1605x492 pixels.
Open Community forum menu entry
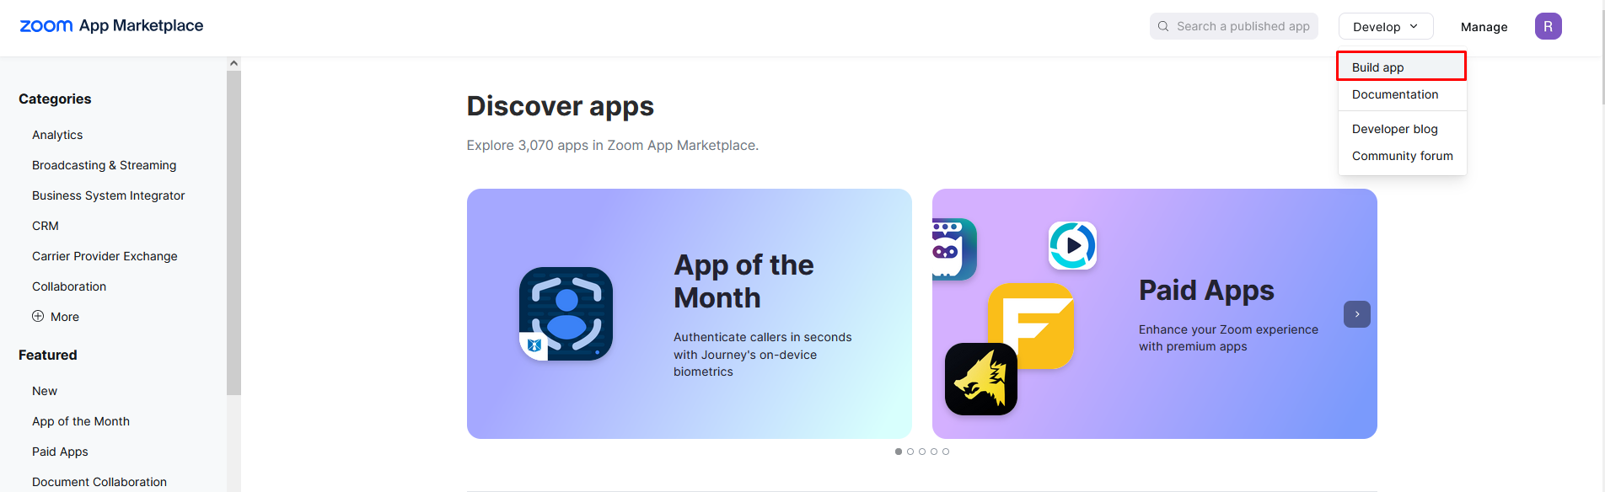pyautogui.click(x=1402, y=156)
